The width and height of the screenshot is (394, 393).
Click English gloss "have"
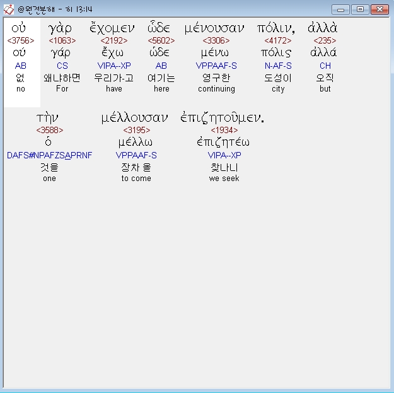click(114, 89)
